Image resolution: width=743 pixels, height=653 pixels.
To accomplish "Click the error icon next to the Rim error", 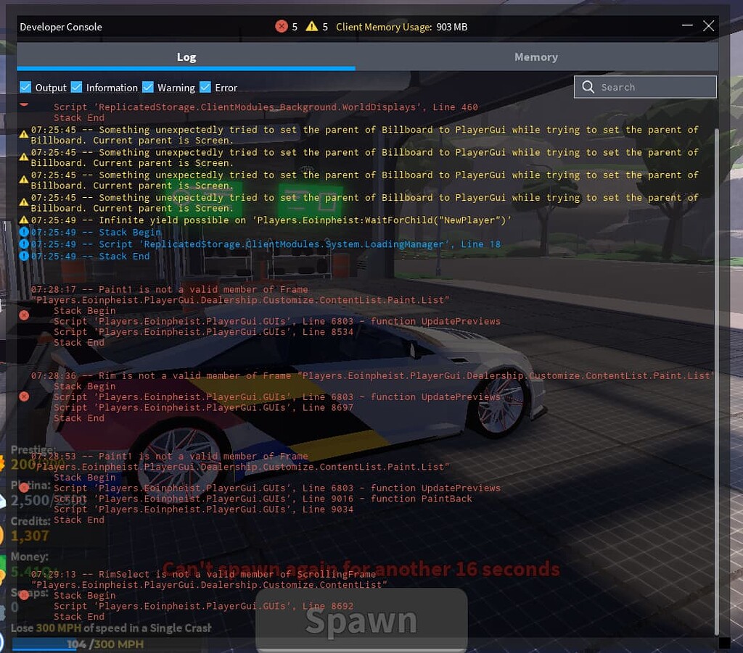I will coord(23,396).
